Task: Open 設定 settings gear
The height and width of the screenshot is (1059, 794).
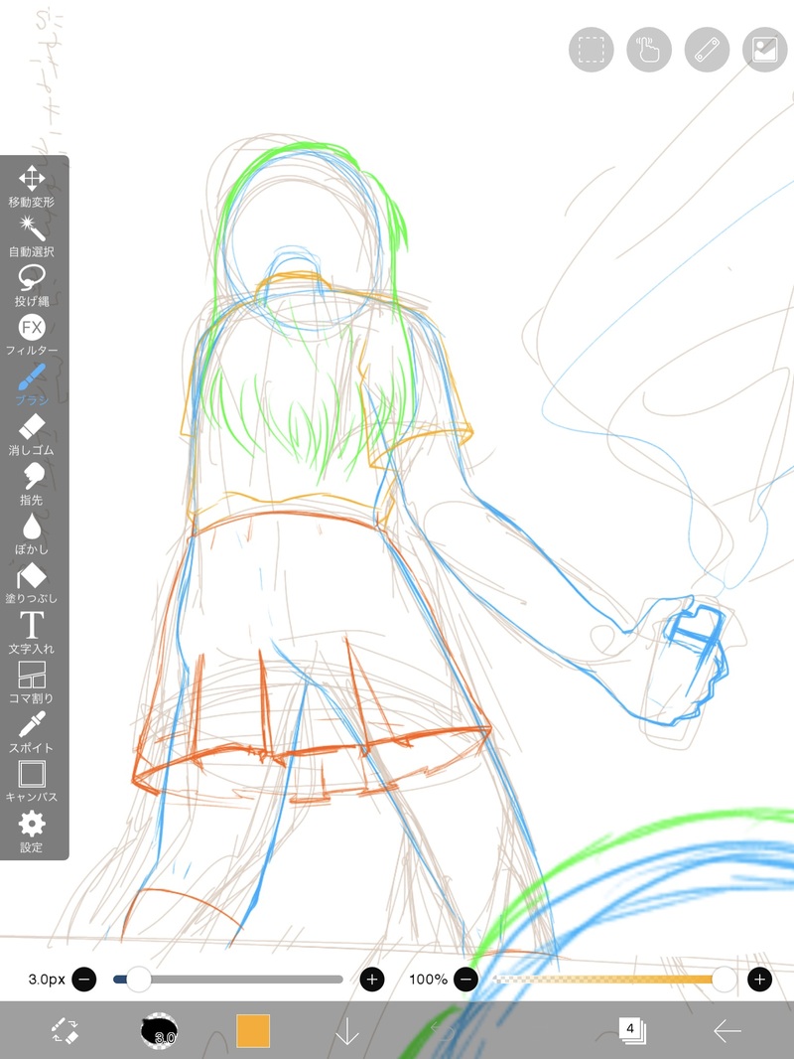Action: click(x=32, y=832)
